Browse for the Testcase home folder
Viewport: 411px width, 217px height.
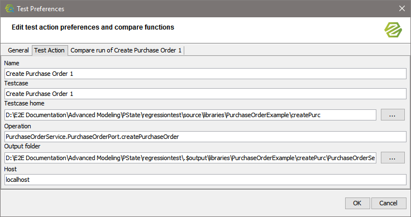393,115
